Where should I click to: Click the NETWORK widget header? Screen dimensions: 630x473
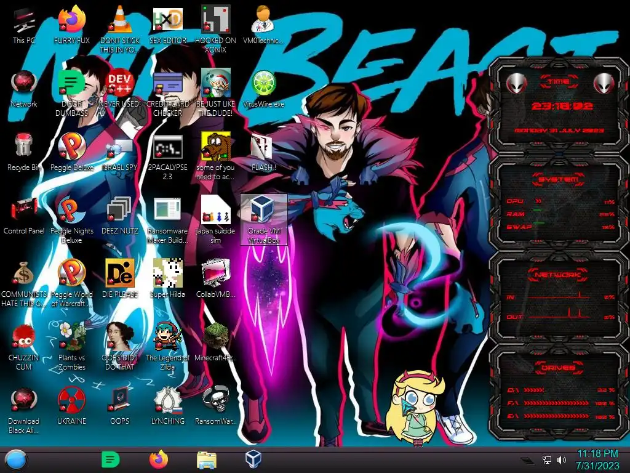[x=557, y=275]
